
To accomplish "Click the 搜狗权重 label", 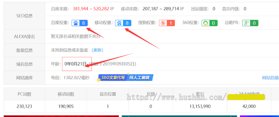I will [x=148, y=23].
